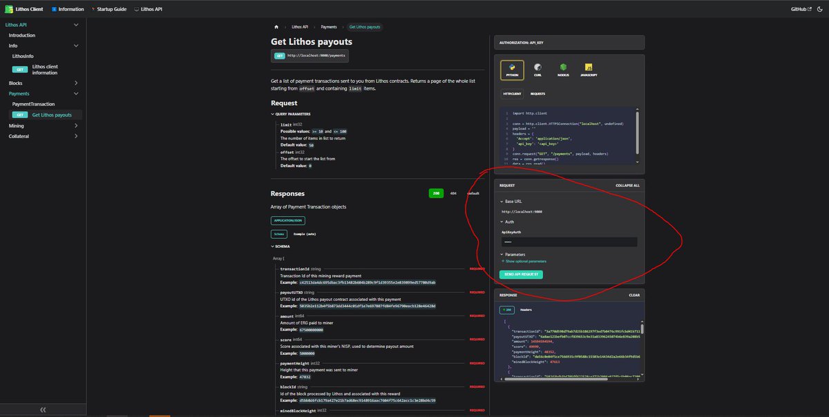Select the HTTP.CLIENT code variant
This screenshot has height=417, width=829.
[x=512, y=93]
